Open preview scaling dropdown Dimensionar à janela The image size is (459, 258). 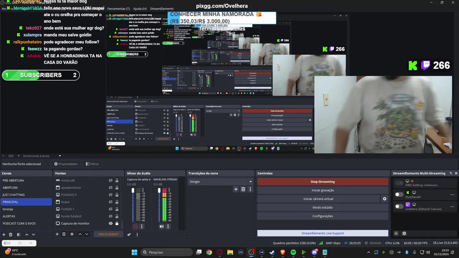(42, 156)
